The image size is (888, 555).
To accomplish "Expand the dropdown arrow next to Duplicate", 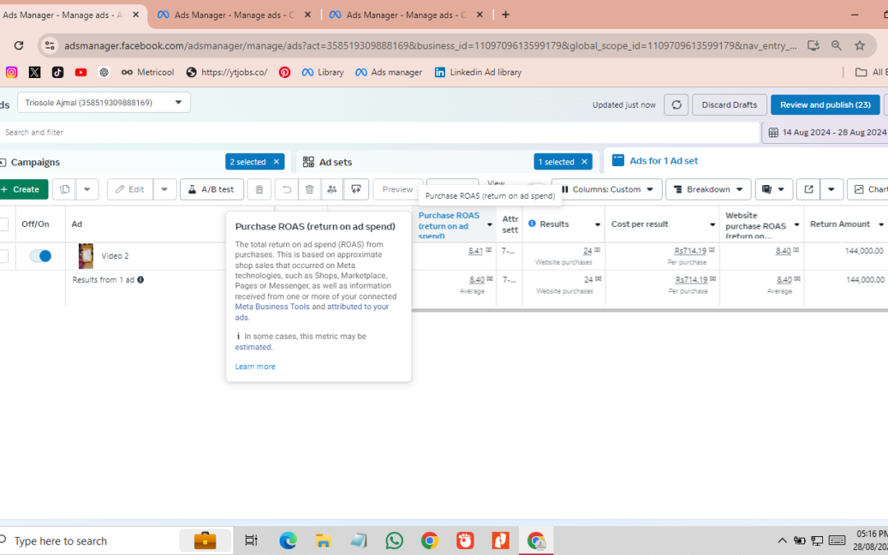I will (87, 189).
